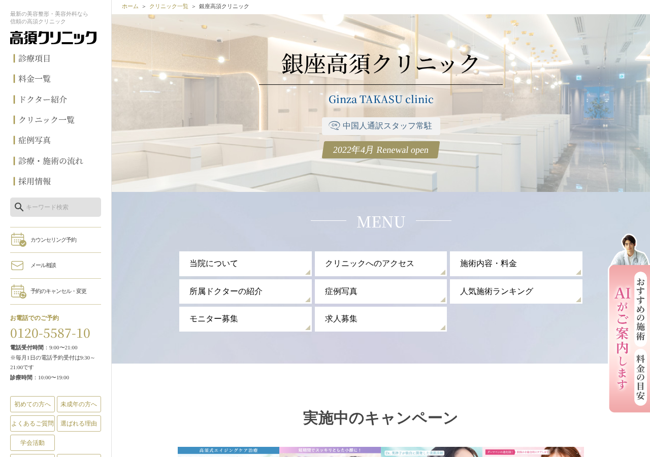Select the 人気施術ランキング menu tile

pyautogui.click(x=516, y=291)
